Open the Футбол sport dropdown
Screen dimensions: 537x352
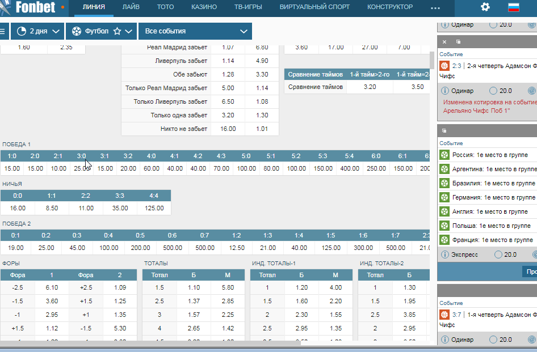pos(101,31)
